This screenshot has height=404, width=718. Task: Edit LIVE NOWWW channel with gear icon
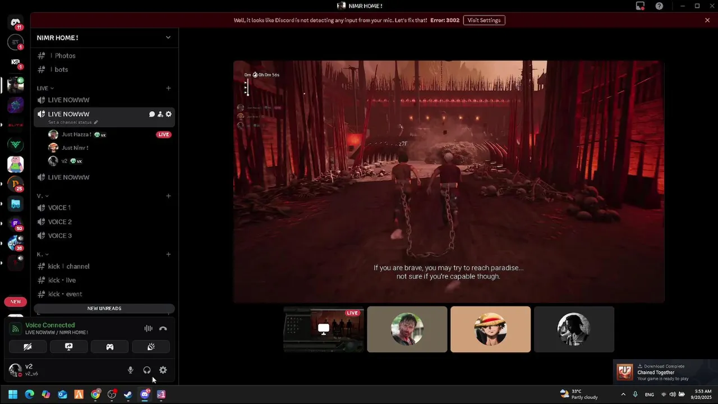[168, 114]
